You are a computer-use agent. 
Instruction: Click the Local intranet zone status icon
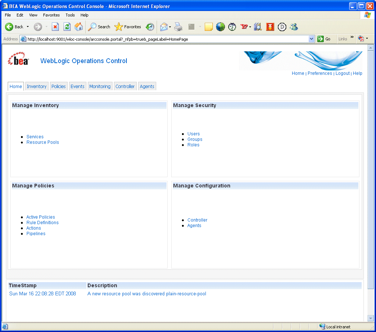click(x=322, y=326)
